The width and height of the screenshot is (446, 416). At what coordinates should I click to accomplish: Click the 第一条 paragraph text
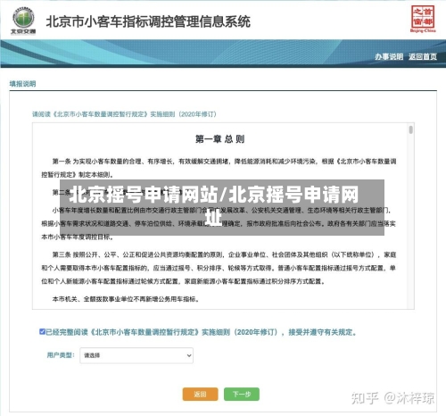219,168
